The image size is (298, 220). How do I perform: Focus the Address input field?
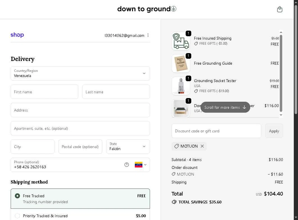pyautogui.click(x=80, y=110)
